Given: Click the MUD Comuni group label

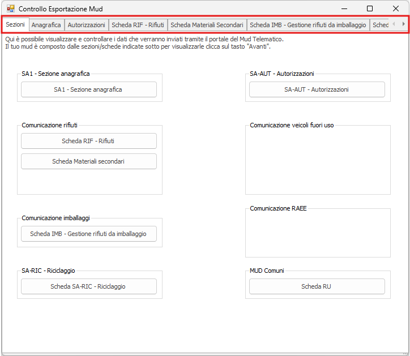Looking at the screenshot, I should 267,271.
